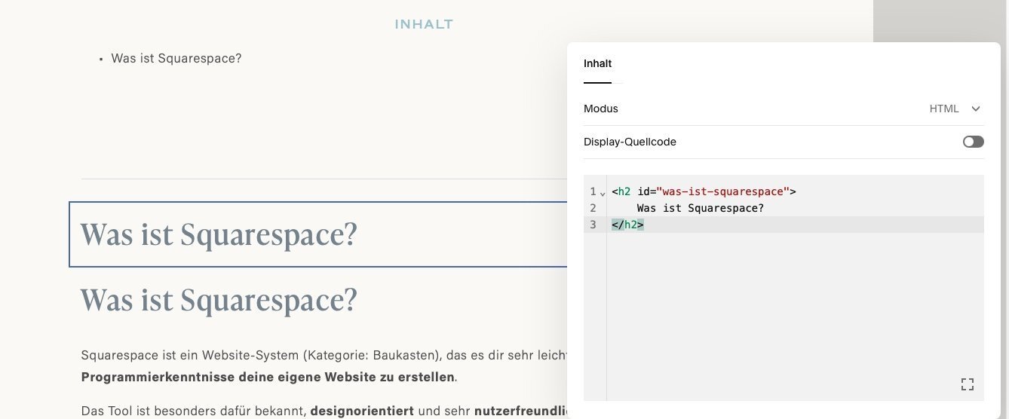Collapse the h2 code fold arrow
The width and height of the screenshot is (1009, 419).
click(602, 194)
